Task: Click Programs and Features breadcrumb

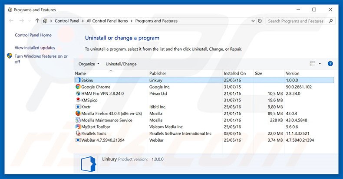Action: [x=156, y=21]
